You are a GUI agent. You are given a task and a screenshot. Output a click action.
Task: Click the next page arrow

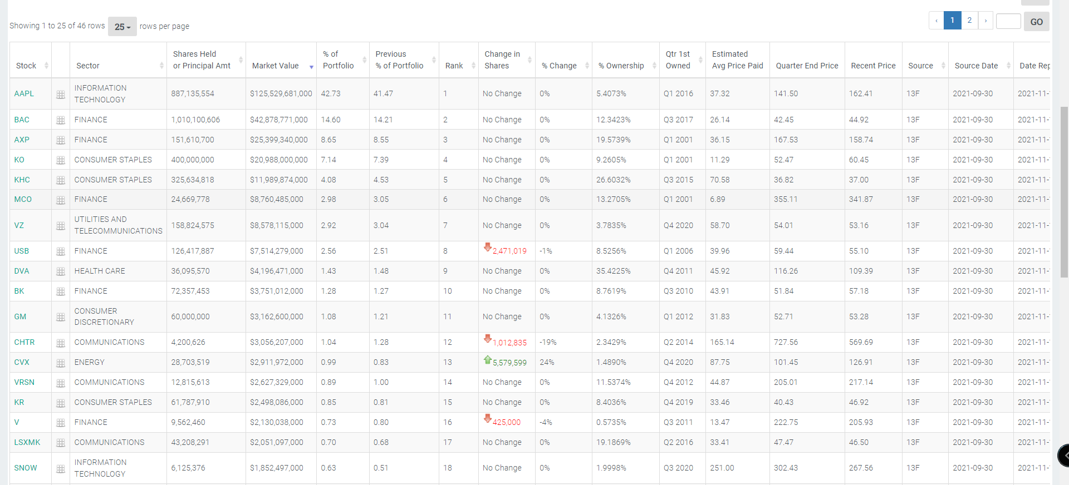[985, 21]
